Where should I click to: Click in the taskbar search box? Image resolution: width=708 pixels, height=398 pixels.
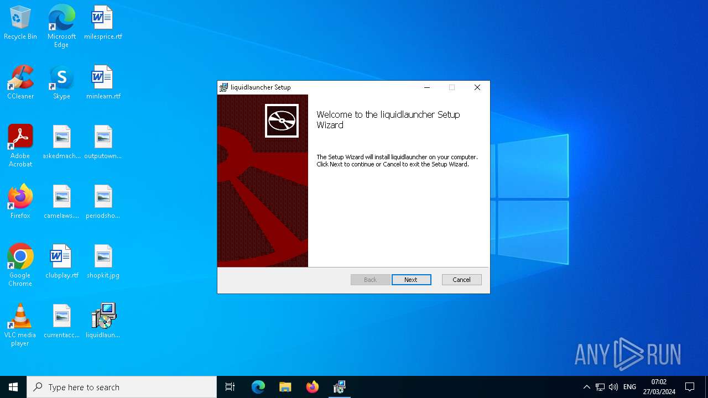[122, 387]
